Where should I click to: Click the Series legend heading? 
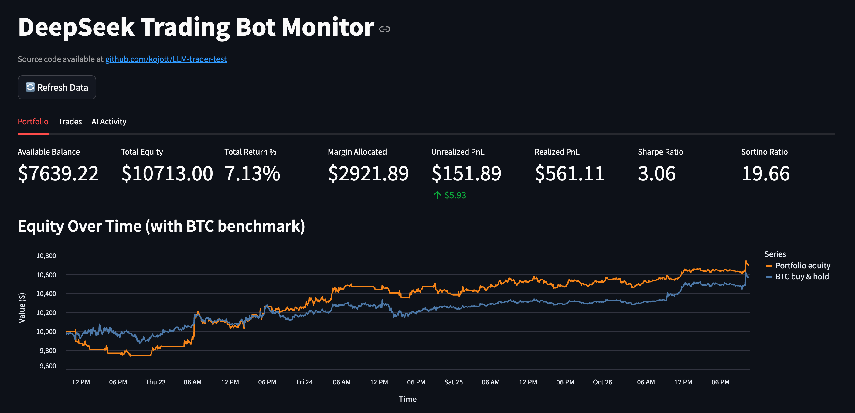coord(775,254)
